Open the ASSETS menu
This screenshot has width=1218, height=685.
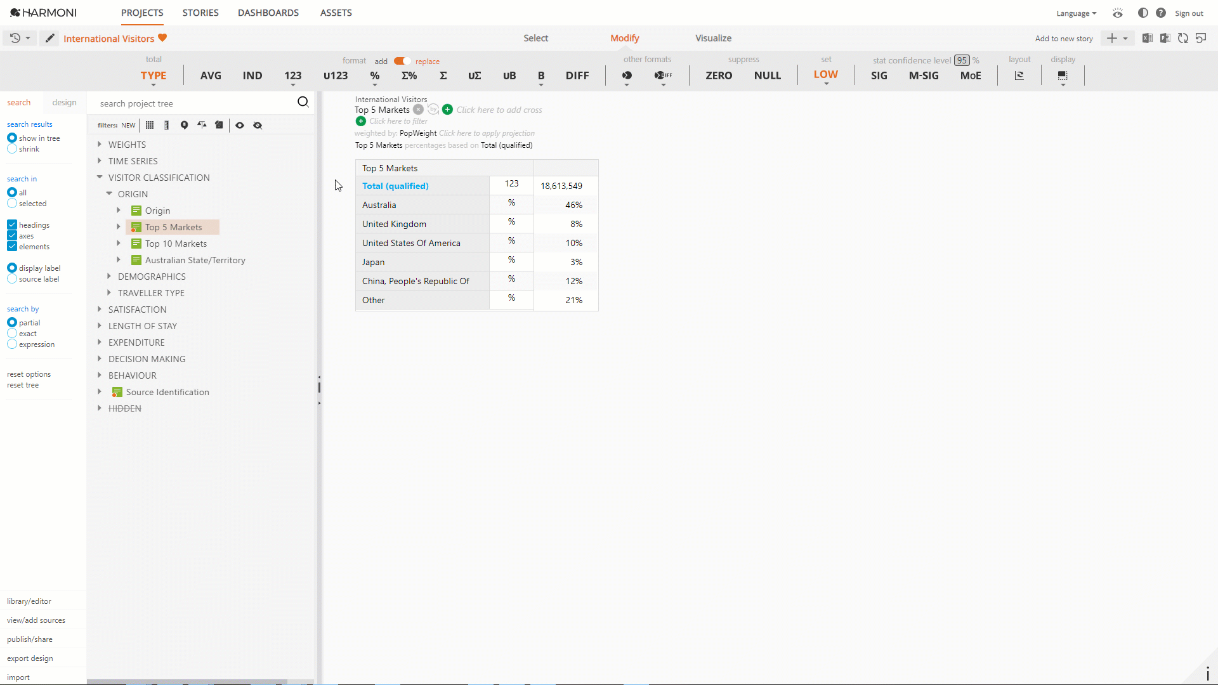click(336, 13)
